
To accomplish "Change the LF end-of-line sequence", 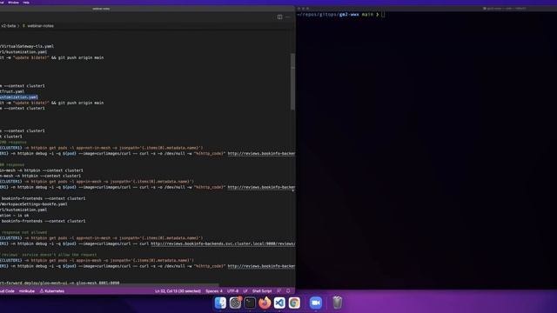I will (x=245, y=291).
